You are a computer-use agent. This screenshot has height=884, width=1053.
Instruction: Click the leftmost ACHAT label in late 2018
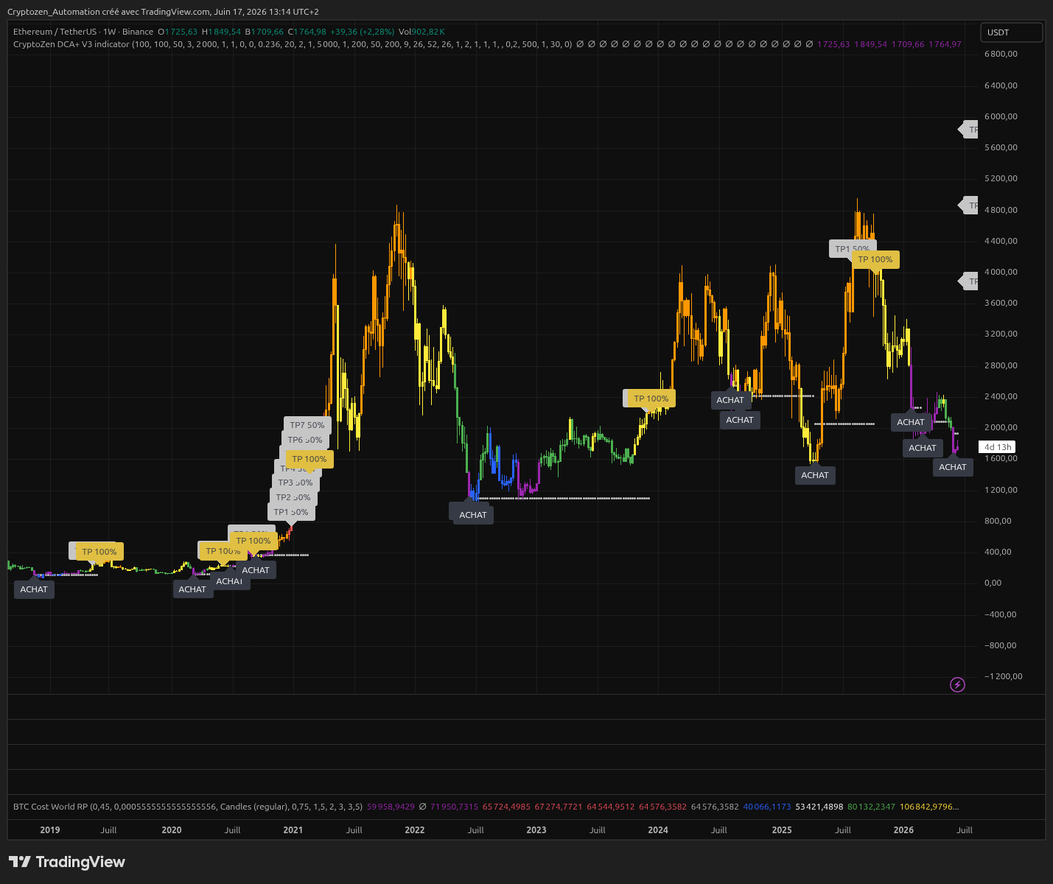pyautogui.click(x=34, y=589)
